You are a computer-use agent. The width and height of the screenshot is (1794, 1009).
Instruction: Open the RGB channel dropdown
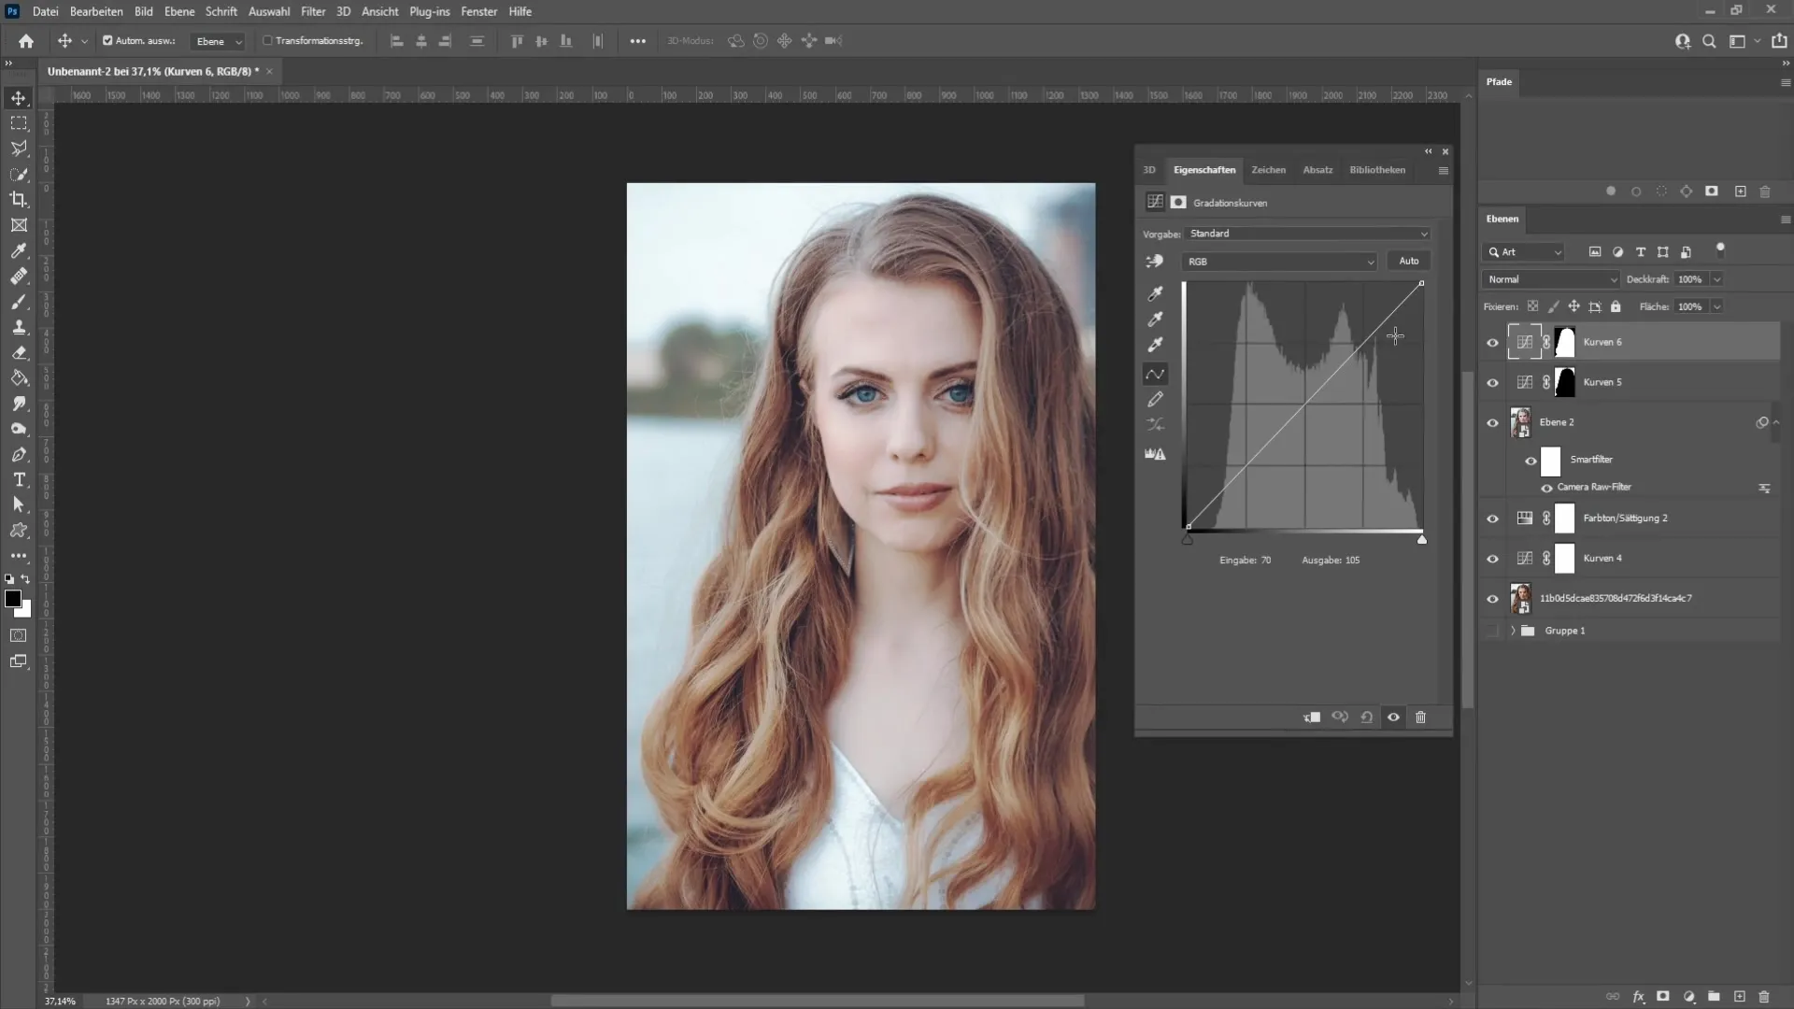point(1277,260)
